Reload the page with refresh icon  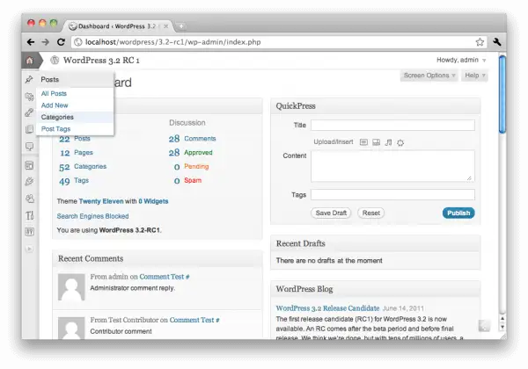click(x=61, y=42)
